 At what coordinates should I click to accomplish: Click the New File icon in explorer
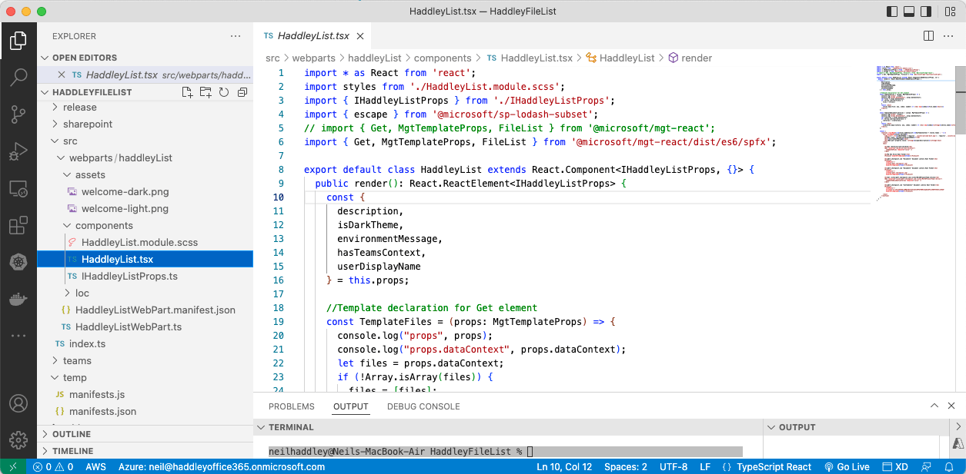click(187, 92)
